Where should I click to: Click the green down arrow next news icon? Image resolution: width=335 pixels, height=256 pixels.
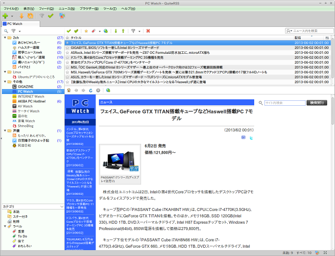116,31
